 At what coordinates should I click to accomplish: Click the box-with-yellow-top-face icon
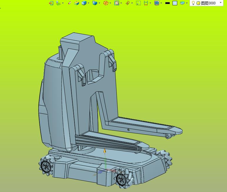click(77, 3)
